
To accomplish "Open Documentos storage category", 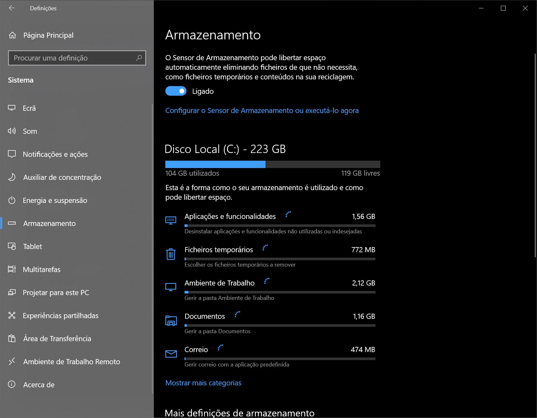I will (x=270, y=323).
